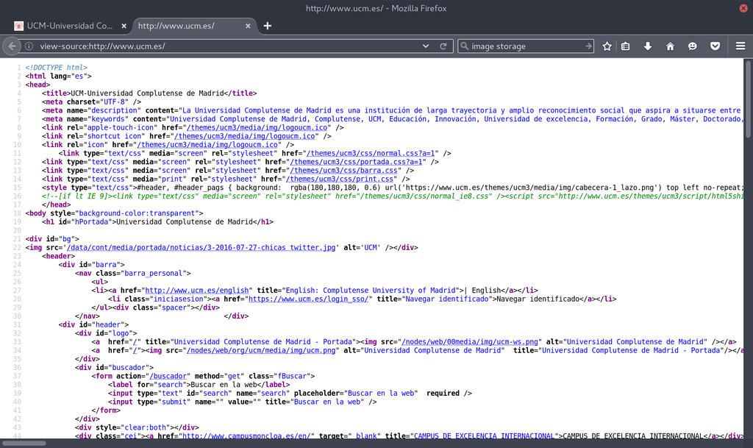This screenshot has height=448, width=753.
Task: Open the campusmoncloa.es/en link
Action: pos(246,436)
